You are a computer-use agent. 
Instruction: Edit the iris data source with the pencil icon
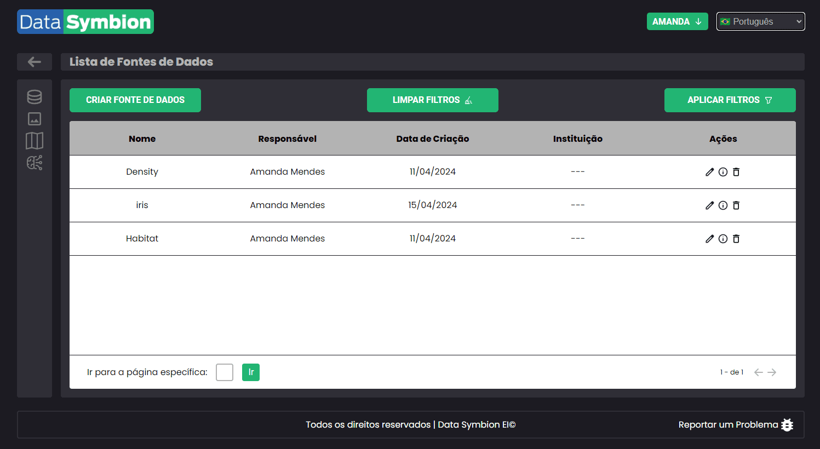point(710,205)
